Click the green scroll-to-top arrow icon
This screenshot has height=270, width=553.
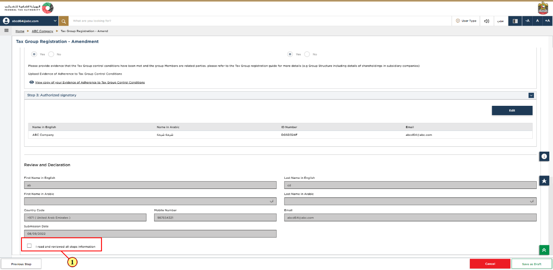(x=544, y=250)
